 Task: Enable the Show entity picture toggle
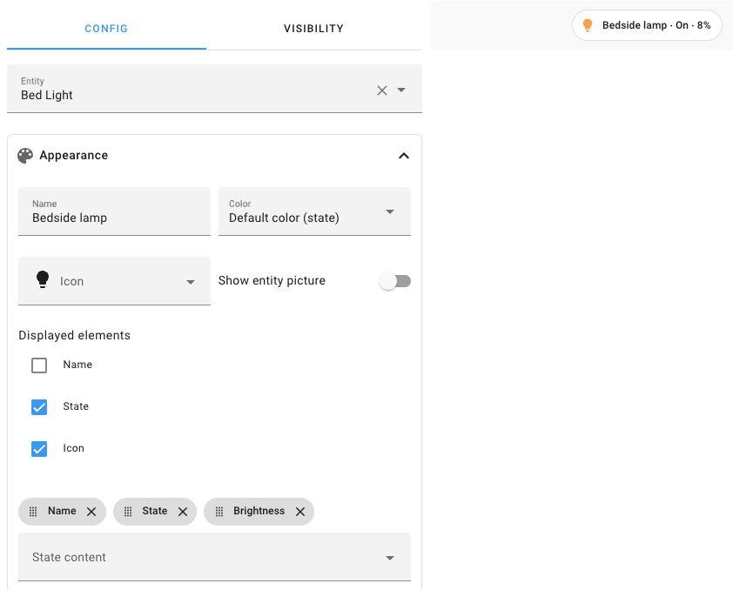pos(395,280)
